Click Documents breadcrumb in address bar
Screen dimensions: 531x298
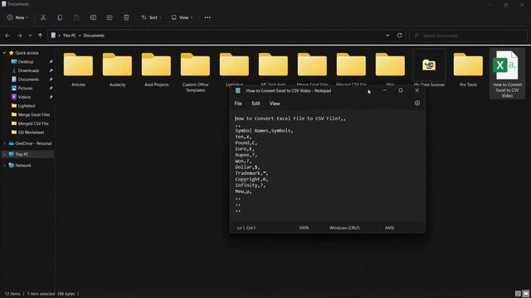[x=94, y=36]
